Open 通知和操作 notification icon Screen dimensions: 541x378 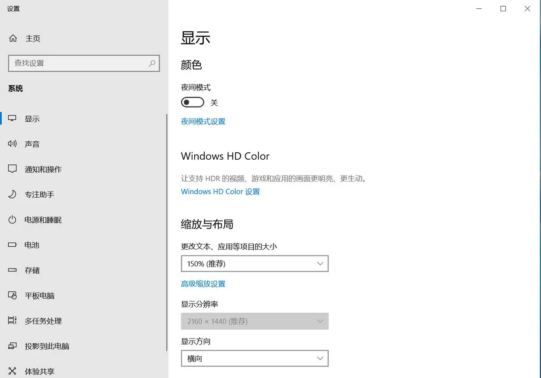(x=12, y=169)
